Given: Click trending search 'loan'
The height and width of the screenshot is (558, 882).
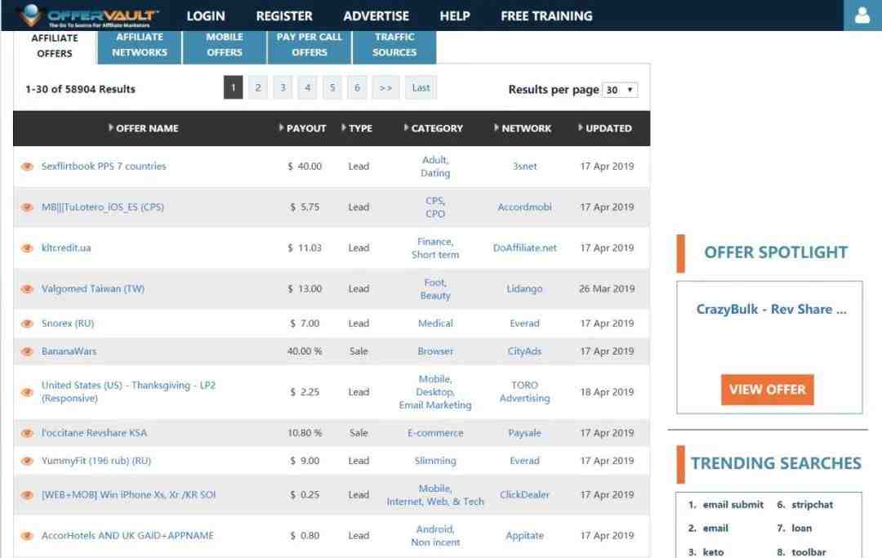Looking at the screenshot, I should pyautogui.click(x=802, y=529).
